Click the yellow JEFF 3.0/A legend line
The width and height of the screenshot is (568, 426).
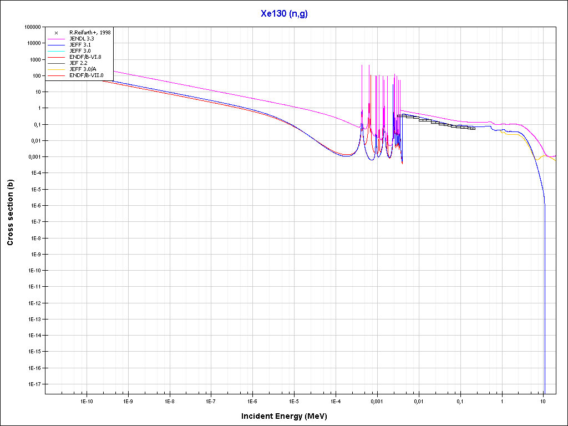57,69
